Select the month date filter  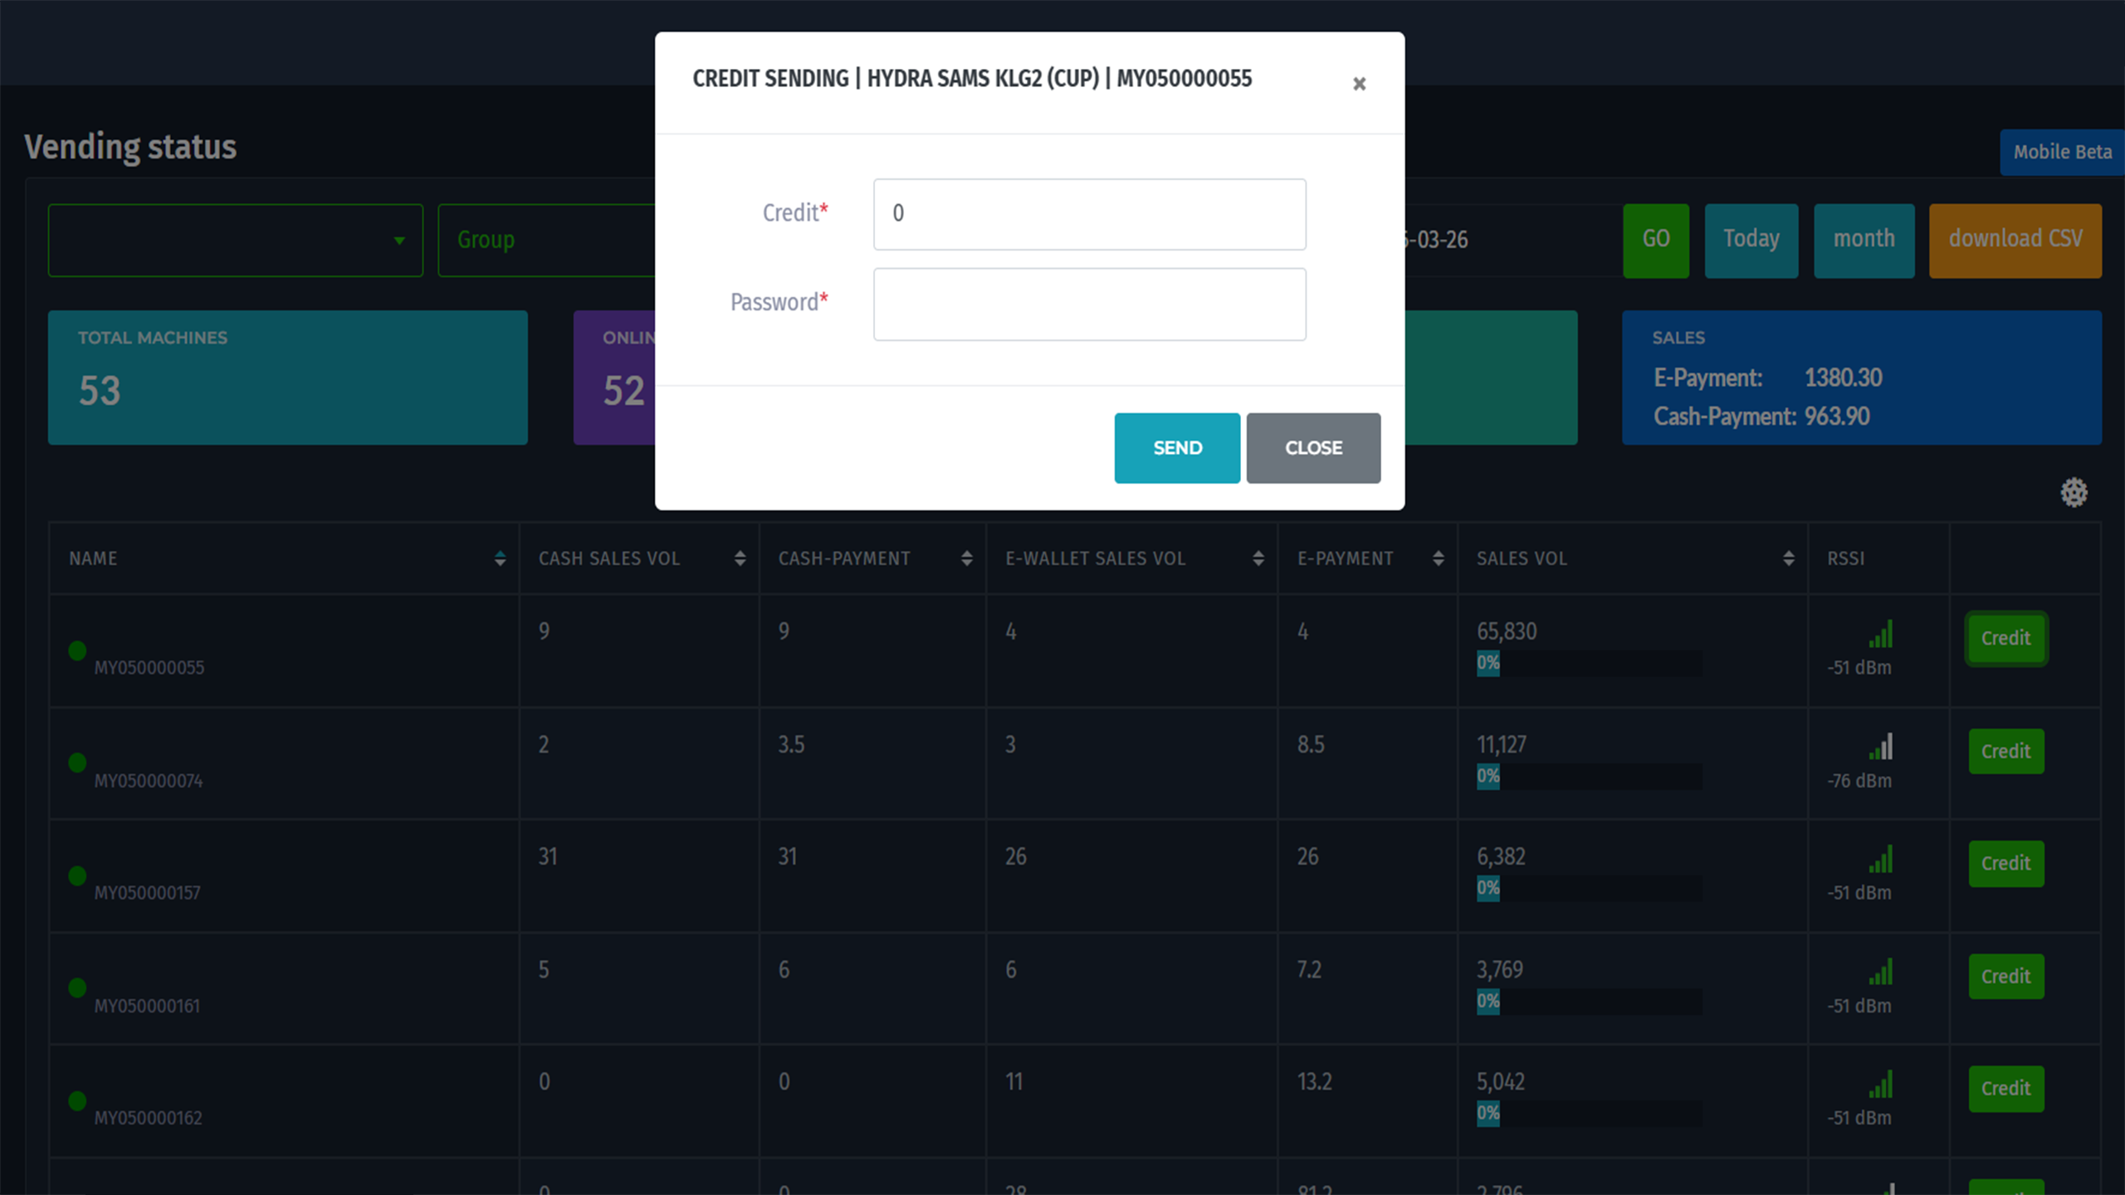[1864, 241]
